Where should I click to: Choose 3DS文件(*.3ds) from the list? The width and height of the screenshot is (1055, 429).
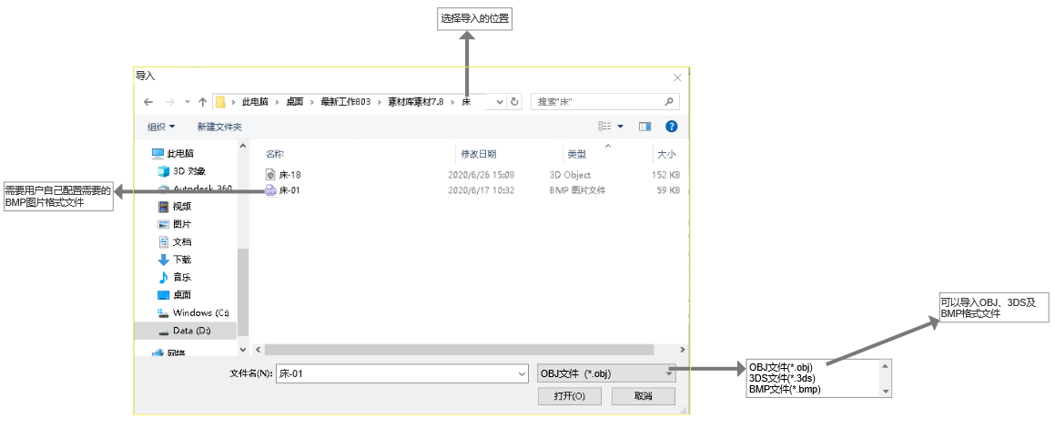782,378
